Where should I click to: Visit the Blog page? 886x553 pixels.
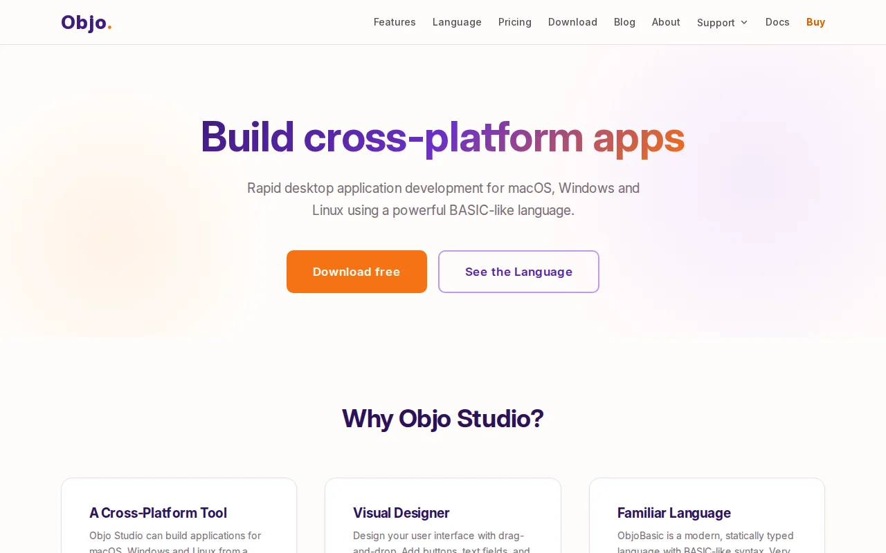click(x=624, y=22)
